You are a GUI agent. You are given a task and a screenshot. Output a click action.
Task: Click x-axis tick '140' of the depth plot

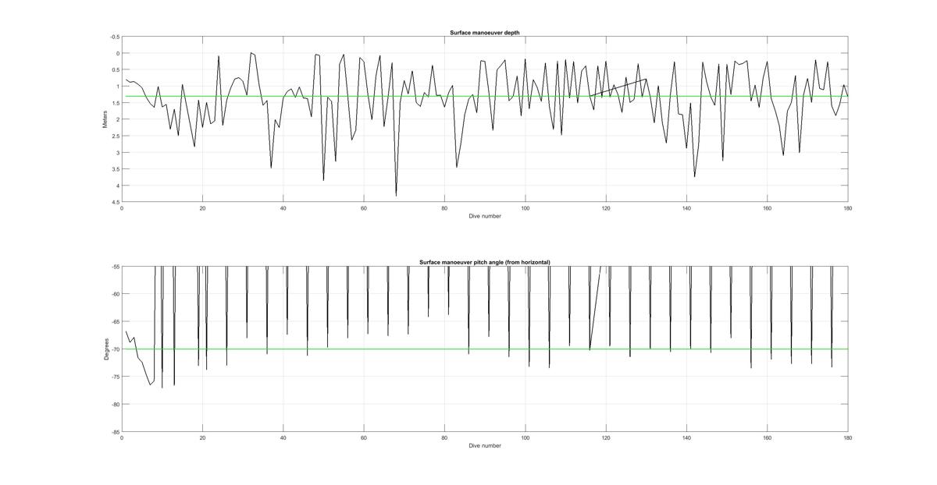[x=686, y=208]
